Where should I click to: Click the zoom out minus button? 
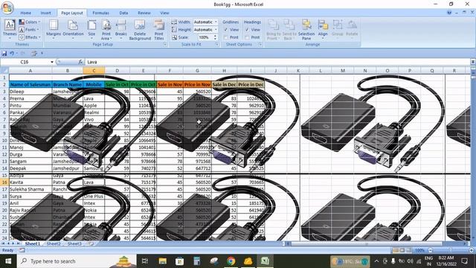click(430, 250)
